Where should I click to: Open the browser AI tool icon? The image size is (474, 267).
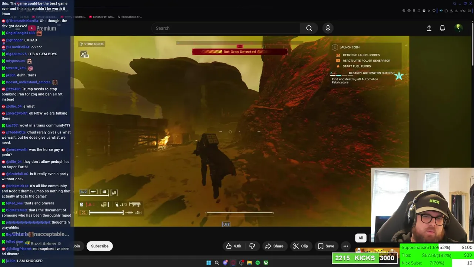tap(463, 11)
